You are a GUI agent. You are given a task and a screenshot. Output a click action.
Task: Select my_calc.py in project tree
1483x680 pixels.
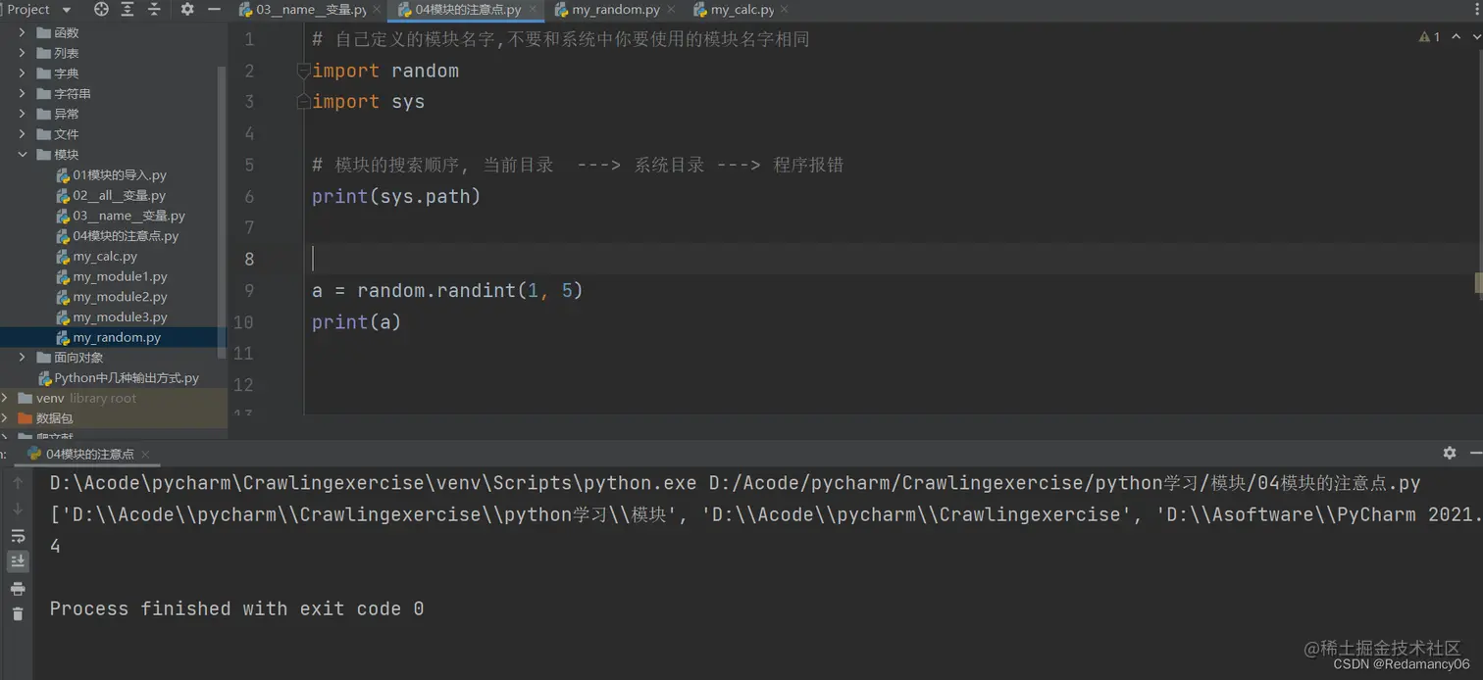point(105,257)
